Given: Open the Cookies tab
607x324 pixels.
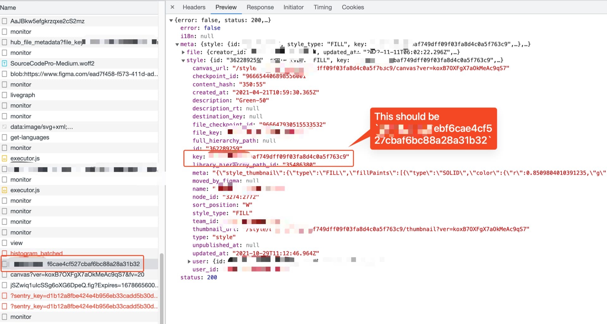Looking at the screenshot, I should coord(353,7).
